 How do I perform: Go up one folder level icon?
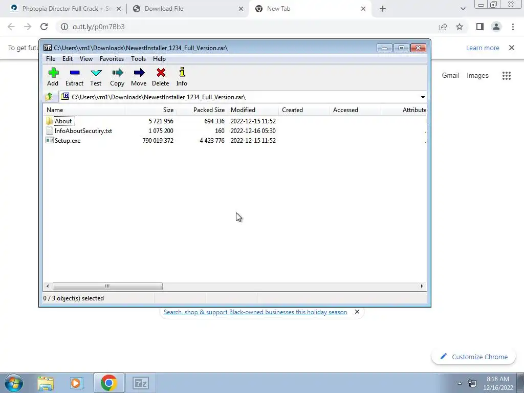tap(49, 97)
